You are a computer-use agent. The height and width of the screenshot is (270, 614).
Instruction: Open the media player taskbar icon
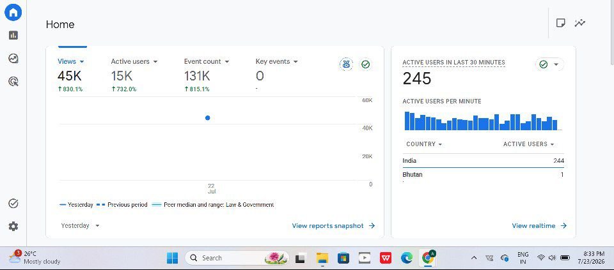(x=365, y=258)
